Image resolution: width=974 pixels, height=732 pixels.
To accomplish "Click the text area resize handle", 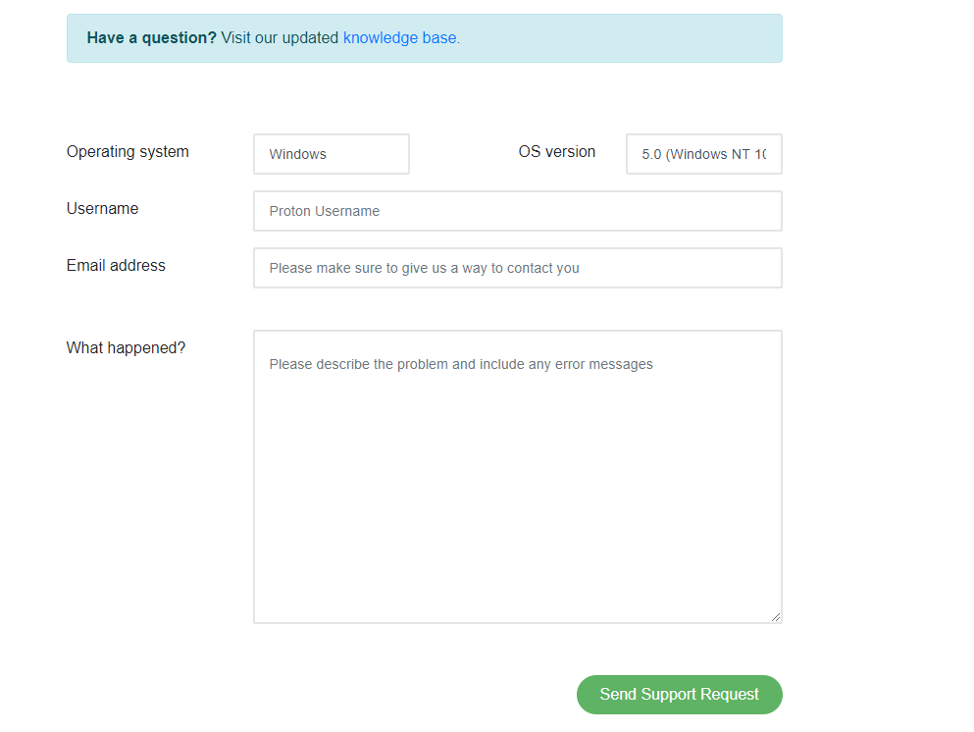I will 775,617.
